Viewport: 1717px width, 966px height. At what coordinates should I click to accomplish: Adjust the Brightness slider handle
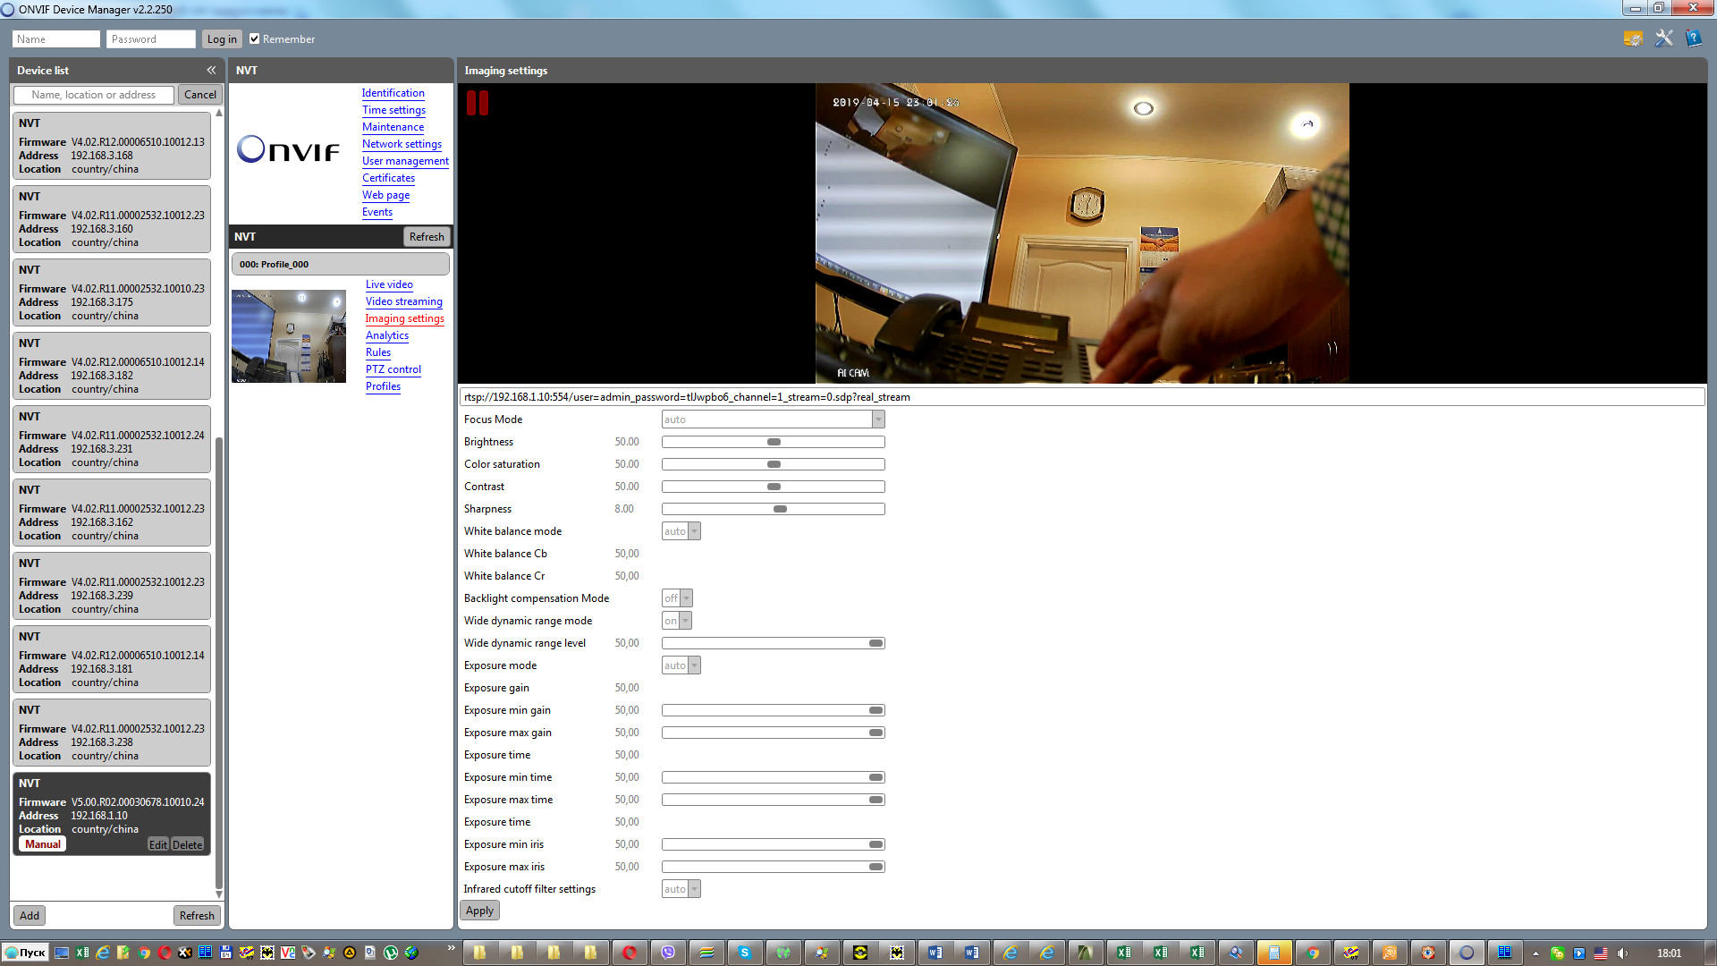point(774,442)
